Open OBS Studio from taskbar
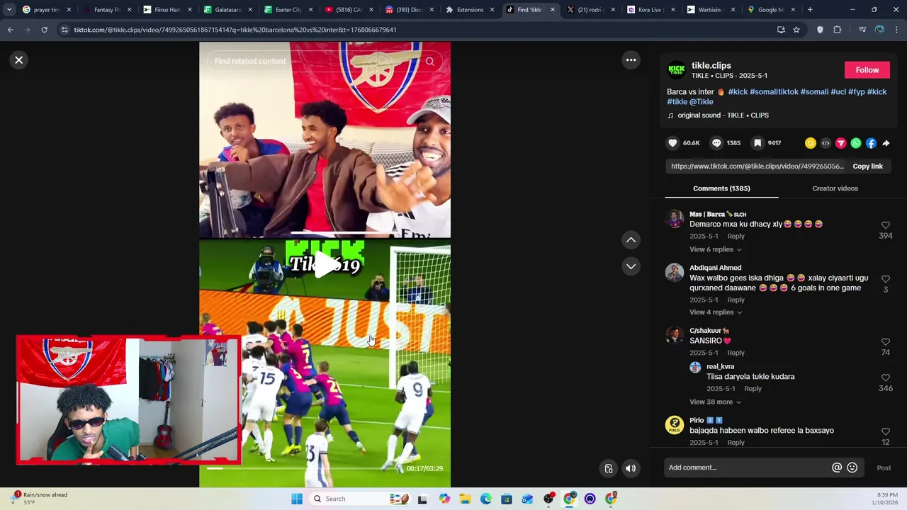Viewport: 907px width, 510px height. click(548, 499)
